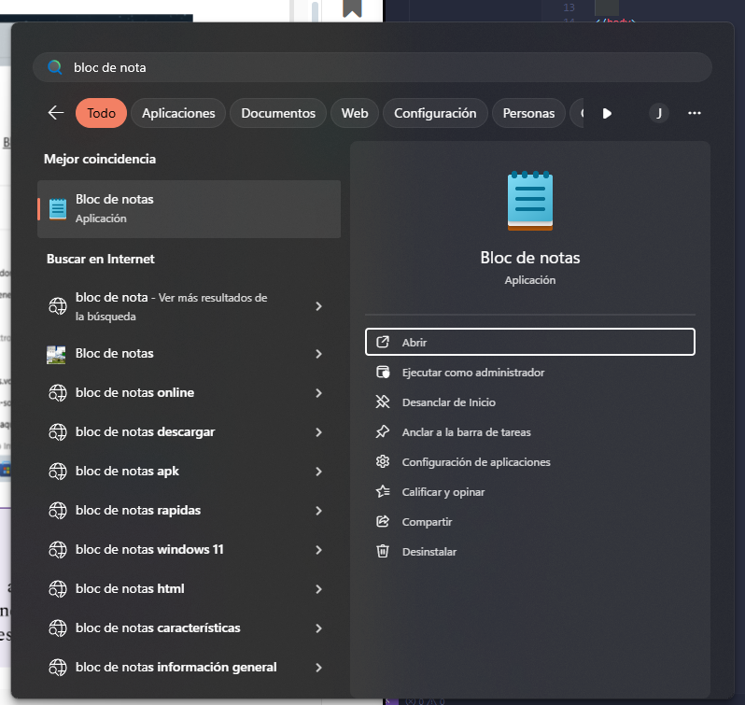Click "Bloc de notas" title in preview pane
Image resolution: width=745 pixels, height=705 pixels.
pos(529,258)
